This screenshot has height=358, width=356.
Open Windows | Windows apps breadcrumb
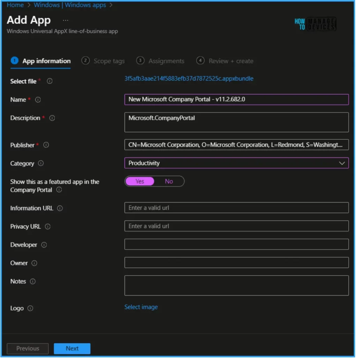click(x=70, y=5)
